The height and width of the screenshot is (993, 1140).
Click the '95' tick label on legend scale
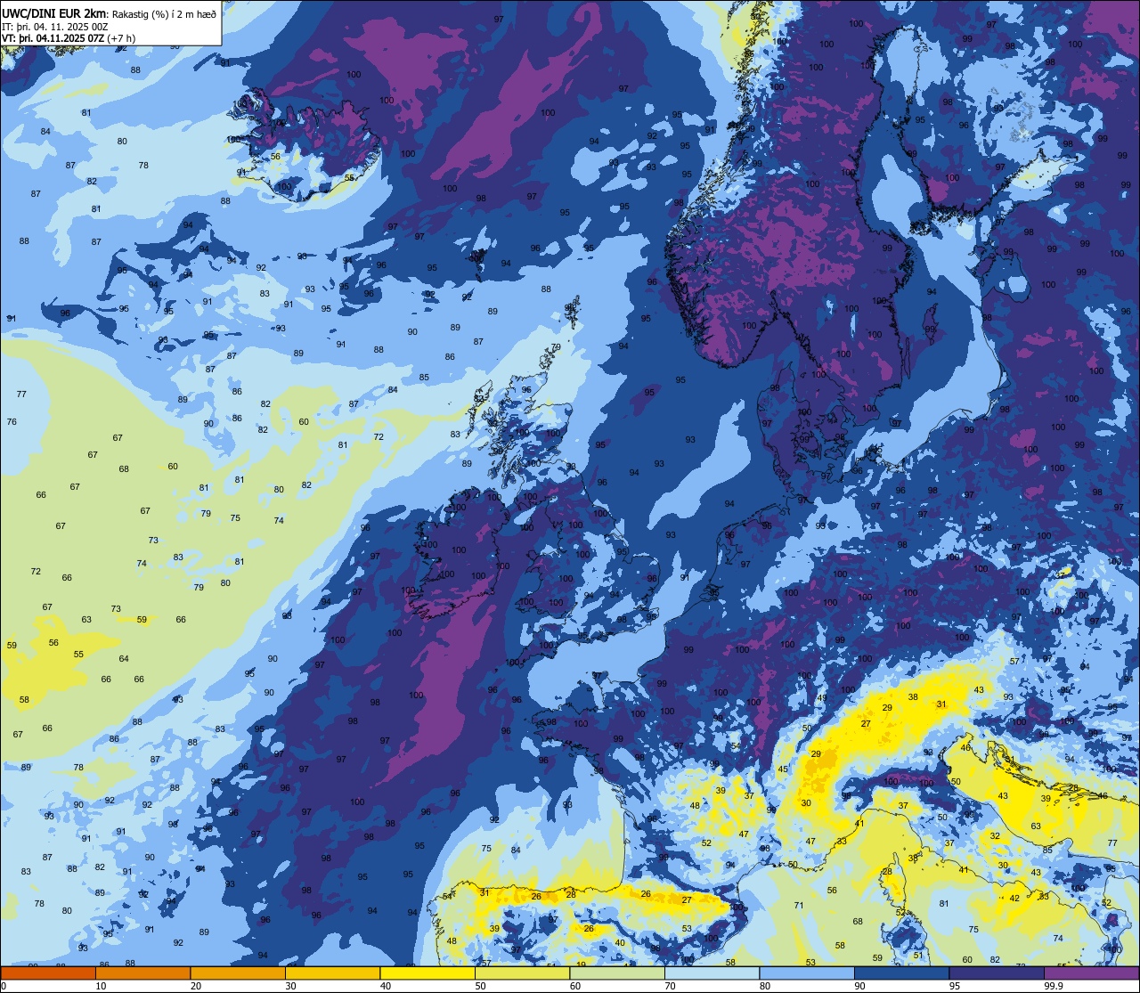click(x=955, y=986)
